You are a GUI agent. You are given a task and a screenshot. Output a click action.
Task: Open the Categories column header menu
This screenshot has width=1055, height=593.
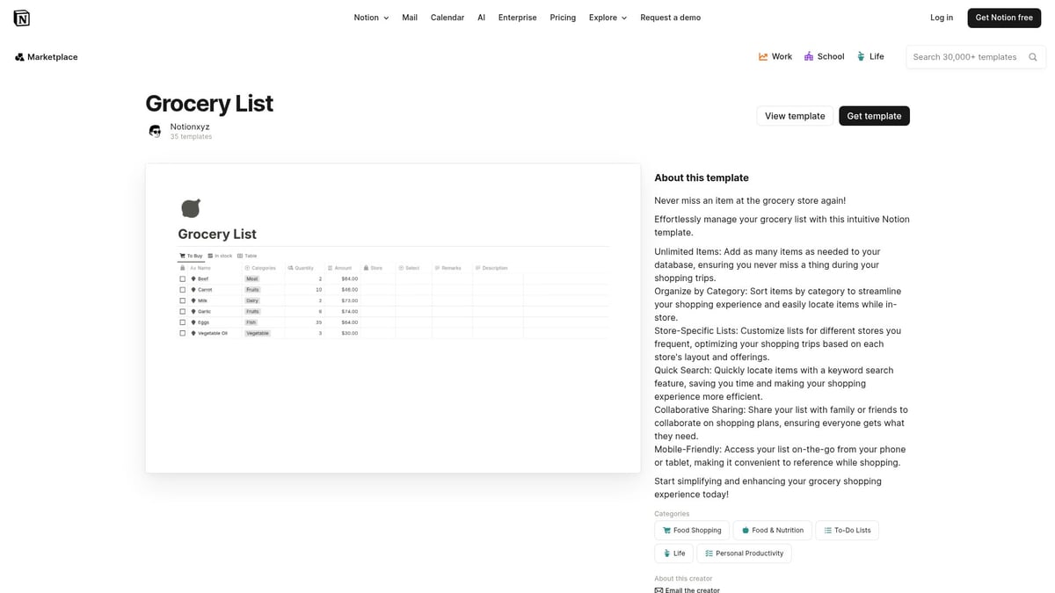pyautogui.click(x=261, y=268)
